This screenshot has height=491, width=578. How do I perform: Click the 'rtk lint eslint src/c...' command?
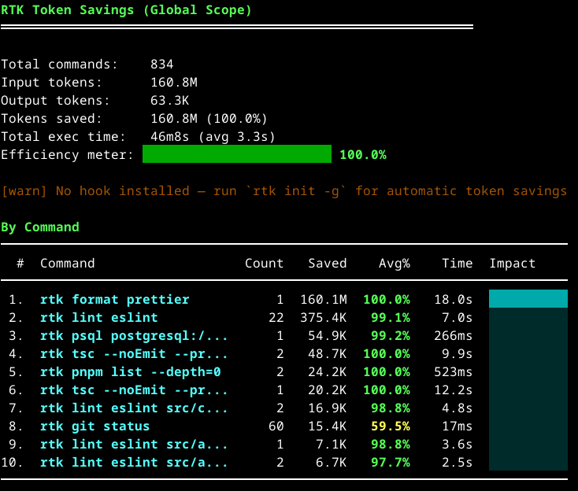coord(134,408)
